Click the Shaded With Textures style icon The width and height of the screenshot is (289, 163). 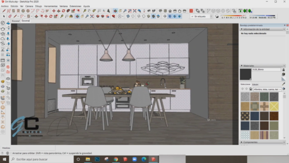(154, 16)
